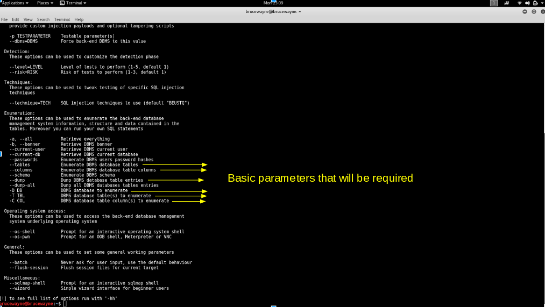Click the '--tables' option text

[19, 165]
